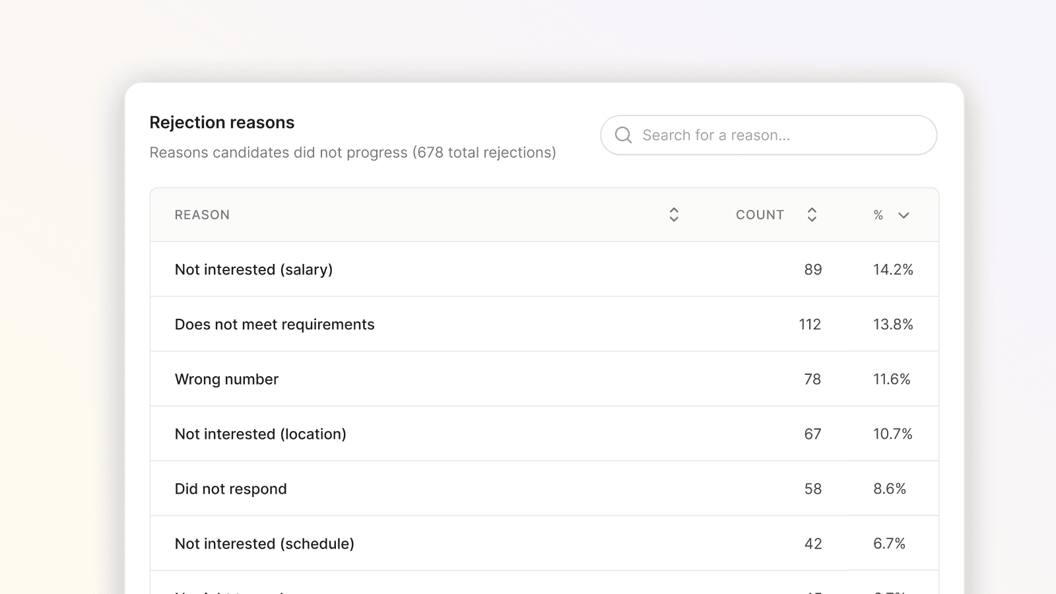Click the count value 89

coord(813,269)
